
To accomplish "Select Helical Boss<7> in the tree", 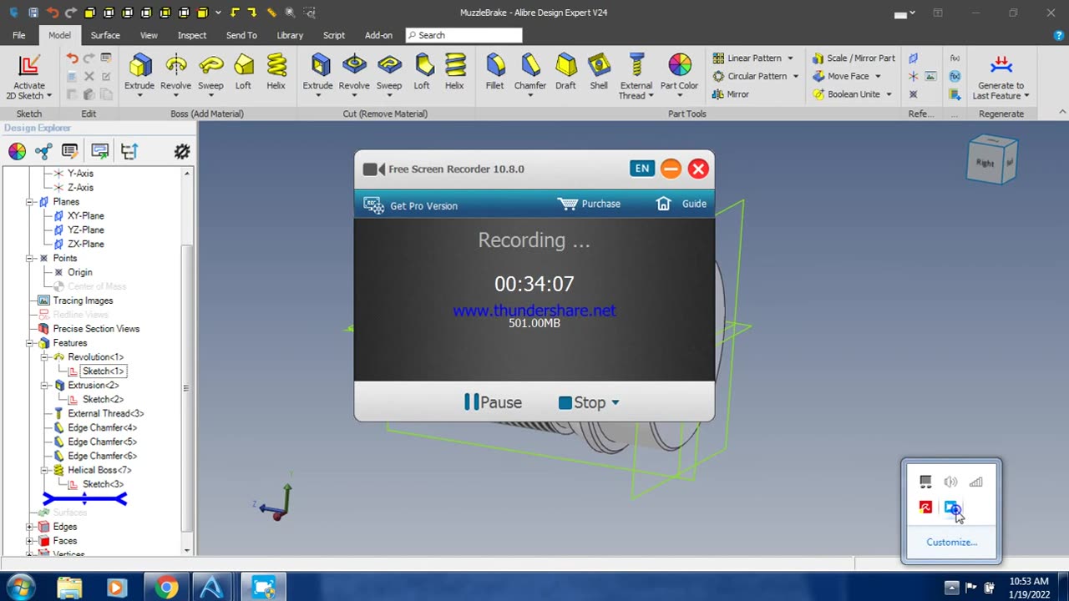I will pyautogui.click(x=99, y=470).
